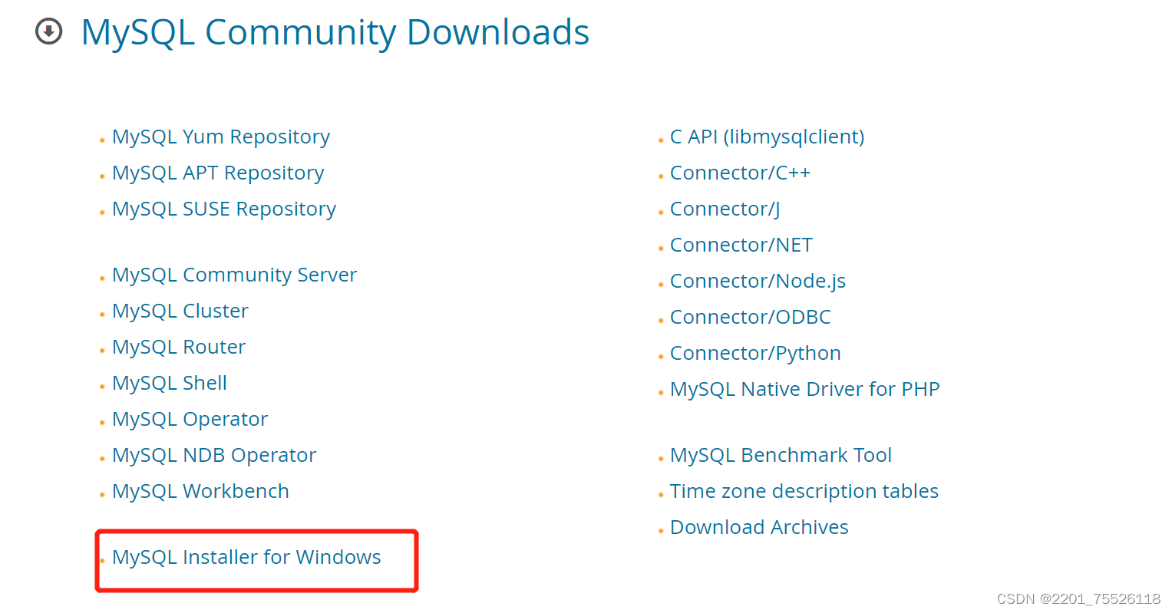Open the C API (libmysqlclient) link
Viewport: 1172px width, 613px height.
767,137
